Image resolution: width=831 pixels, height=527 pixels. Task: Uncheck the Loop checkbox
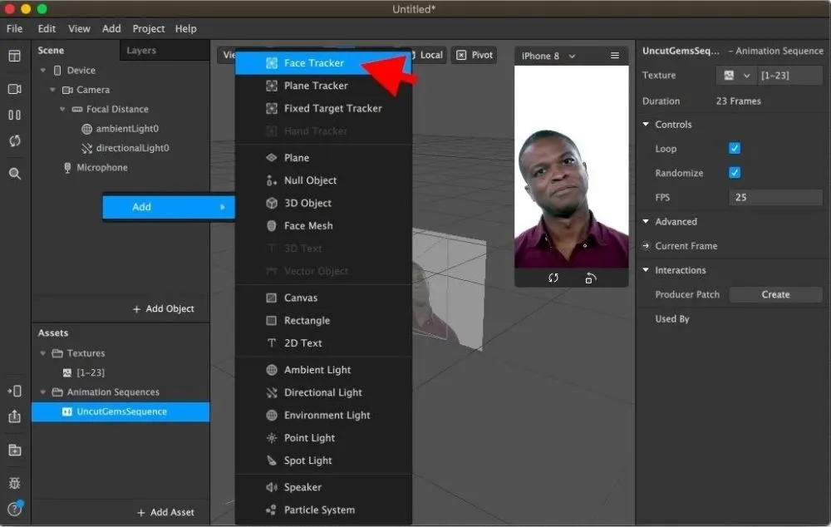[735, 149]
